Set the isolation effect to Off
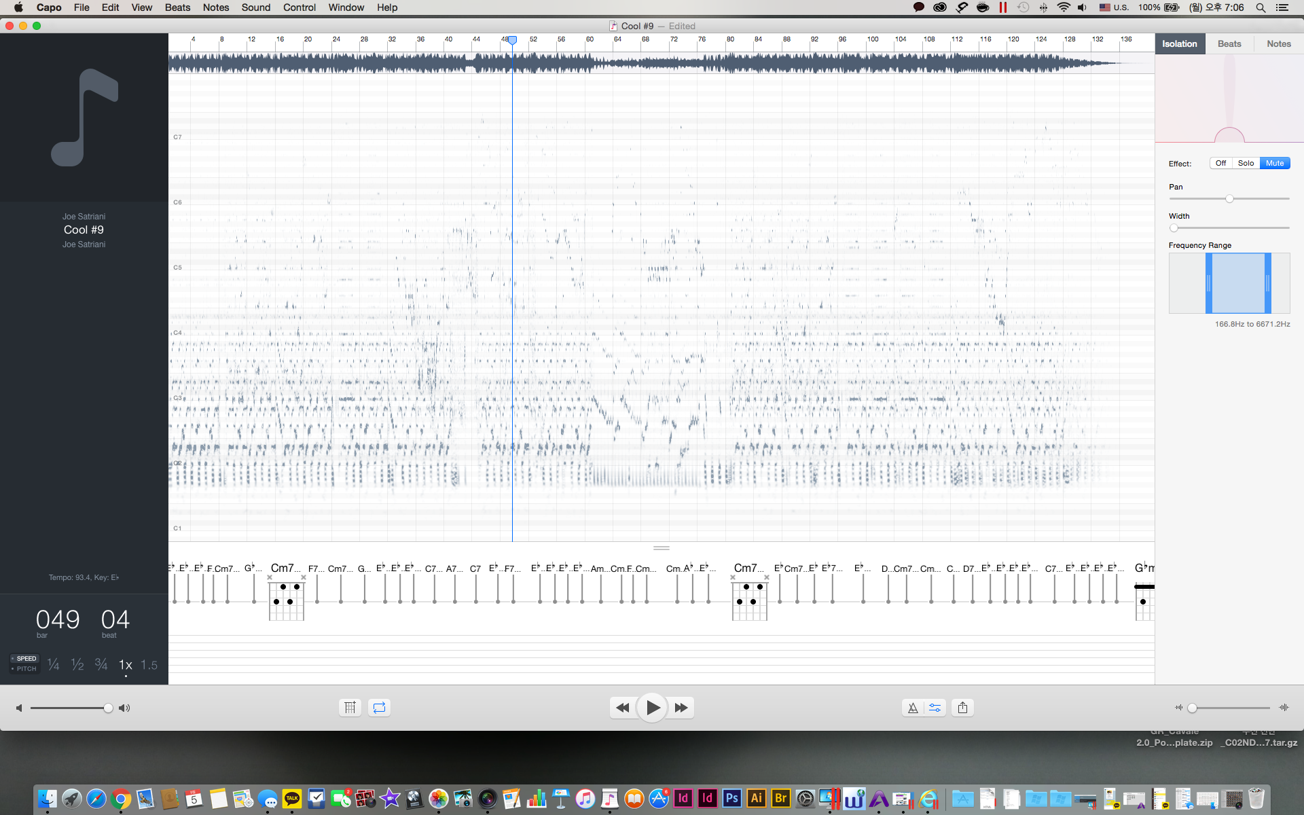This screenshot has height=815, width=1304. [1220, 163]
